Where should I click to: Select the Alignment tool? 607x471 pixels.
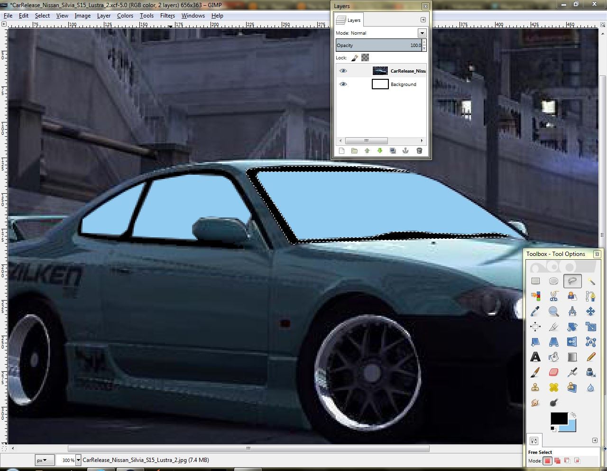[535, 327]
